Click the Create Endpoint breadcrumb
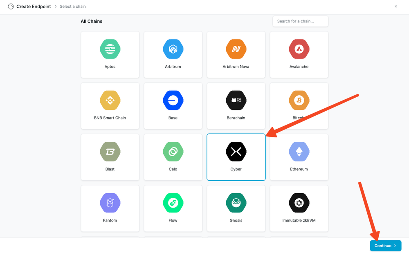This screenshot has height=253, width=409. (34, 7)
